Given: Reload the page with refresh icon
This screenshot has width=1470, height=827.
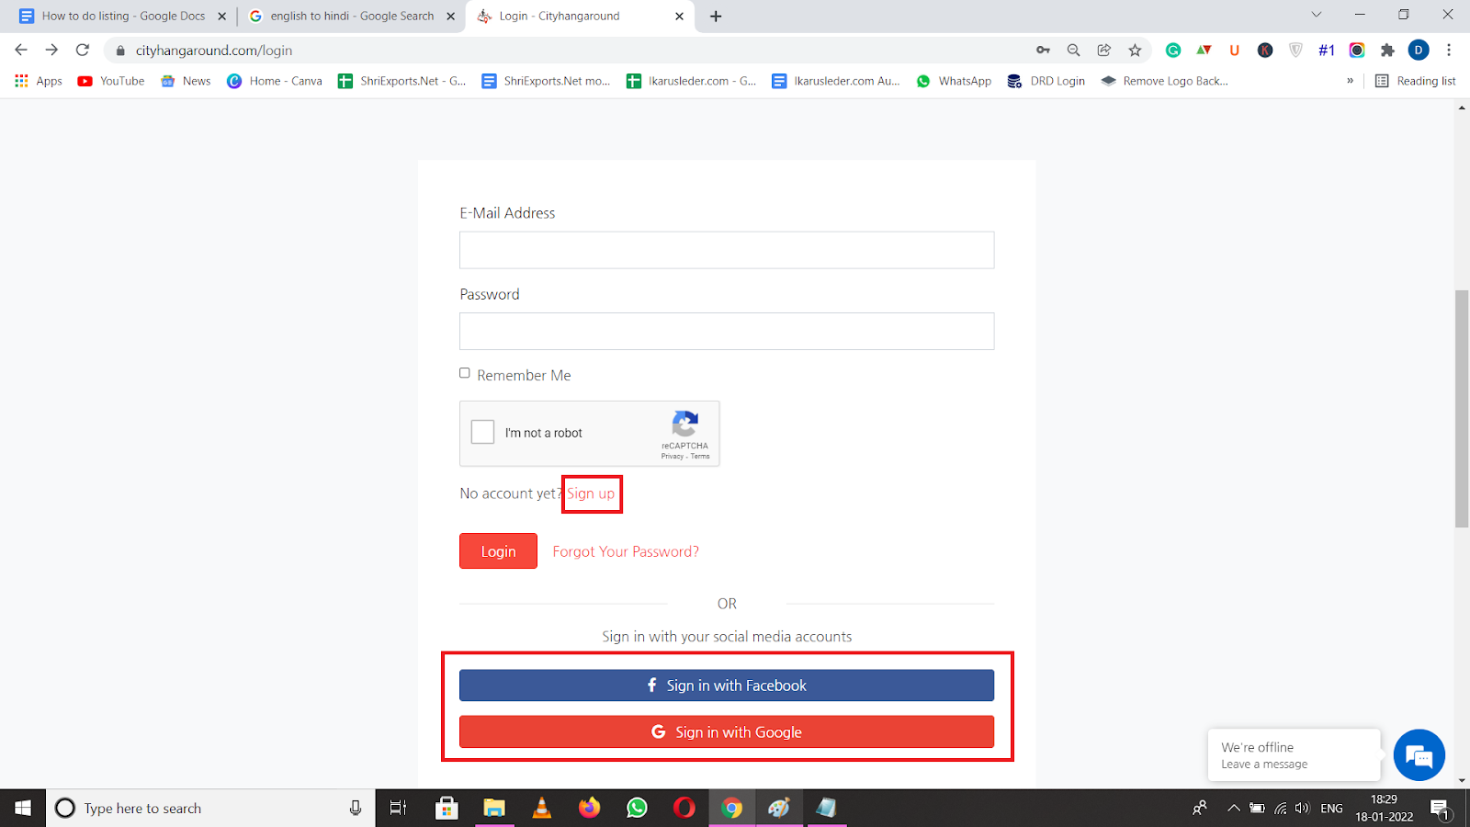Looking at the screenshot, I should (83, 51).
